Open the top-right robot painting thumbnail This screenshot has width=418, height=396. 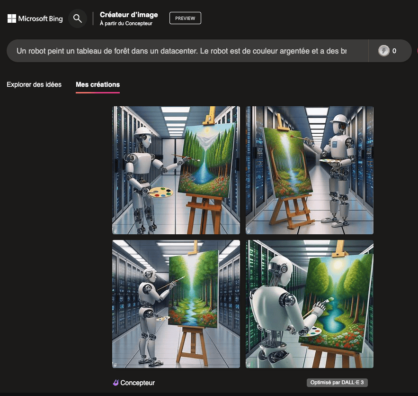pos(310,170)
